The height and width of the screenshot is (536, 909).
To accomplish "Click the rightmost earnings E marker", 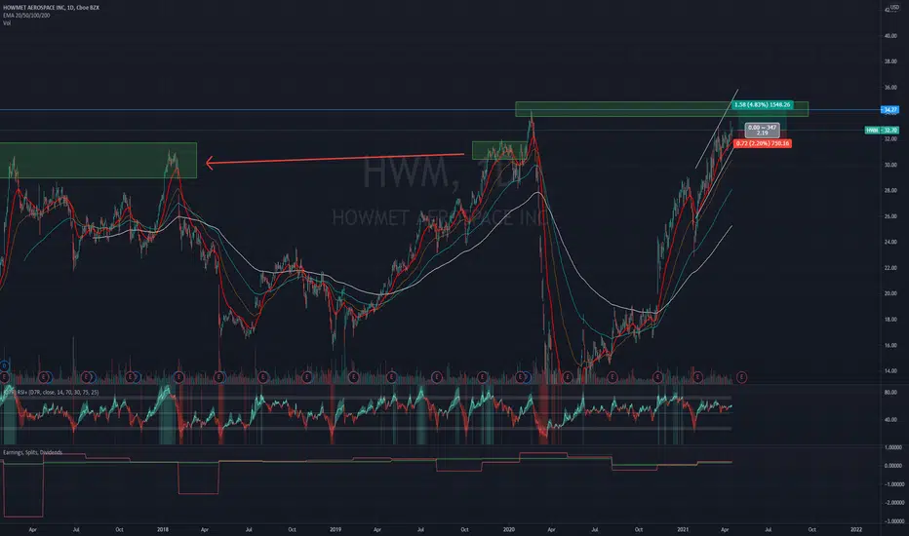I will click(x=741, y=377).
